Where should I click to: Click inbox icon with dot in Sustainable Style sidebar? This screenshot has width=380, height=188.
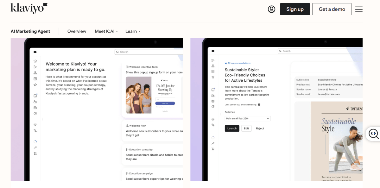[213, 90]
